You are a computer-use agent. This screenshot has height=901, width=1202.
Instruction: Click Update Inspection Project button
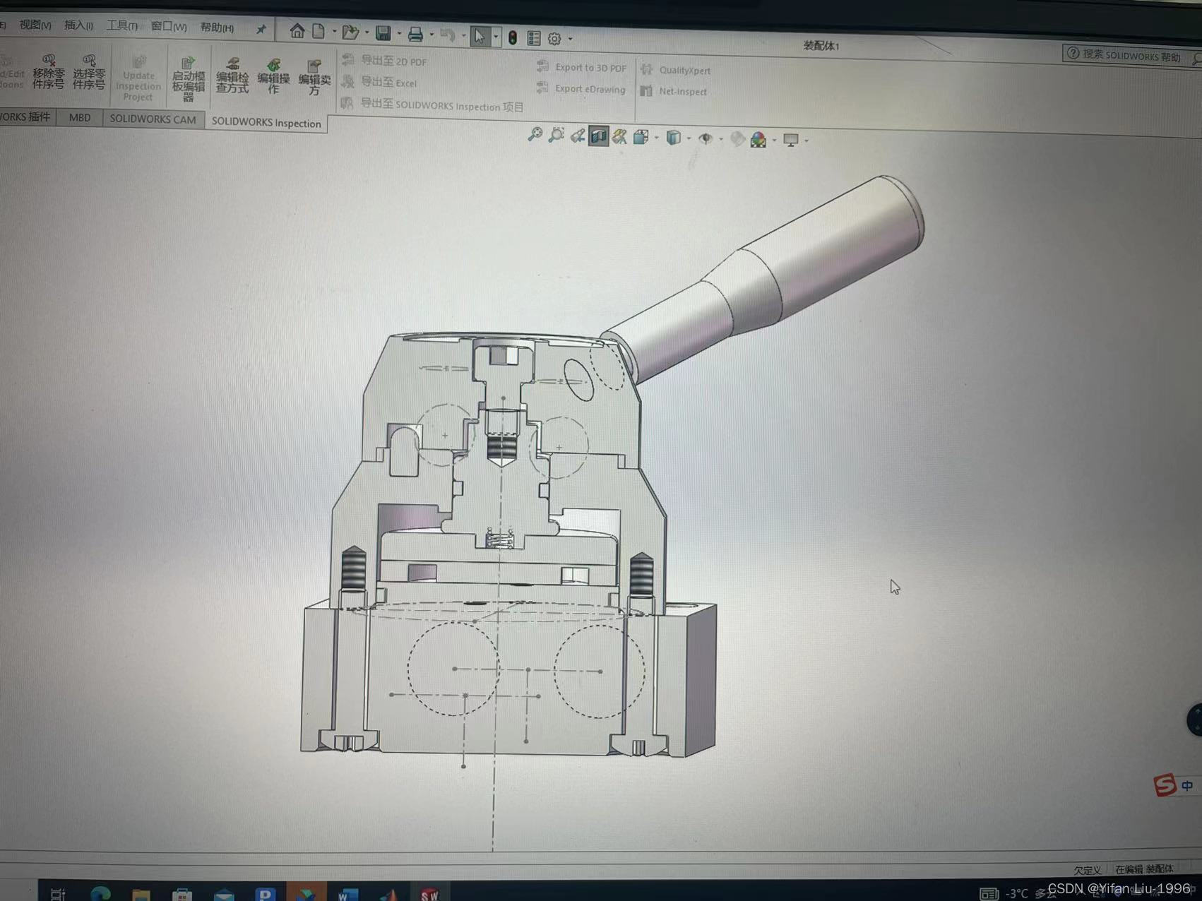coord(138,78)
